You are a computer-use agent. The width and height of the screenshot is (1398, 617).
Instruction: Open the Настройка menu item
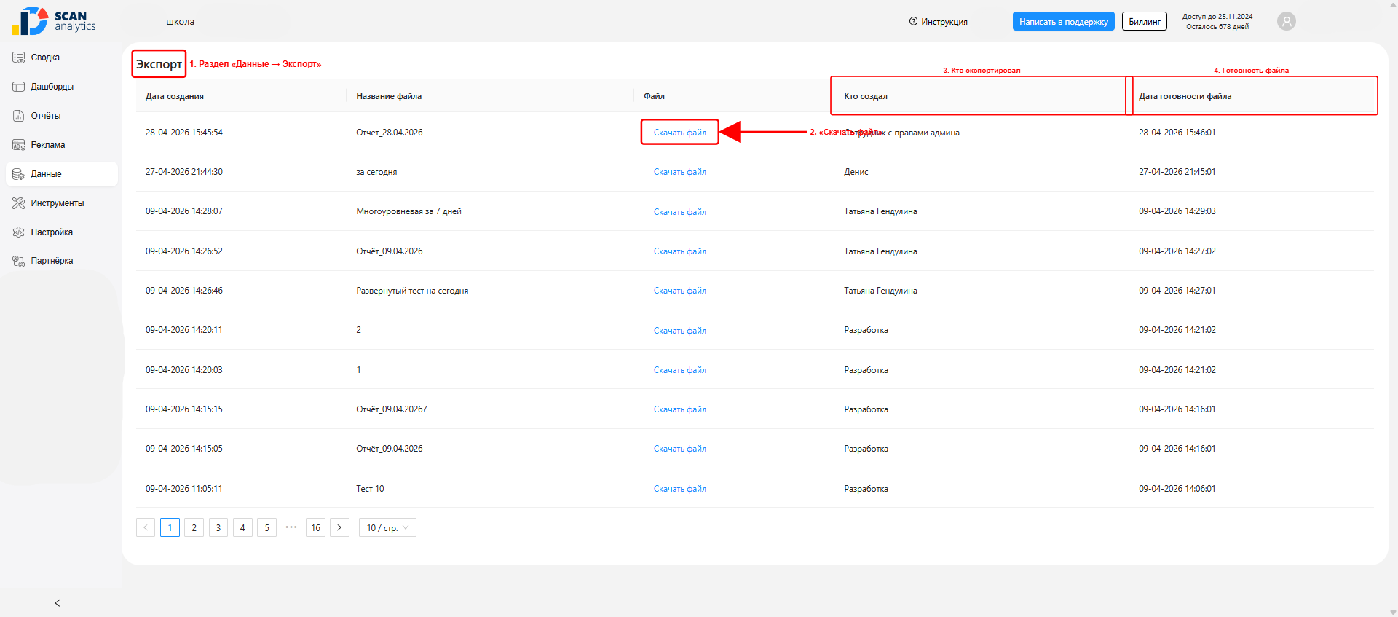[62, 232]
